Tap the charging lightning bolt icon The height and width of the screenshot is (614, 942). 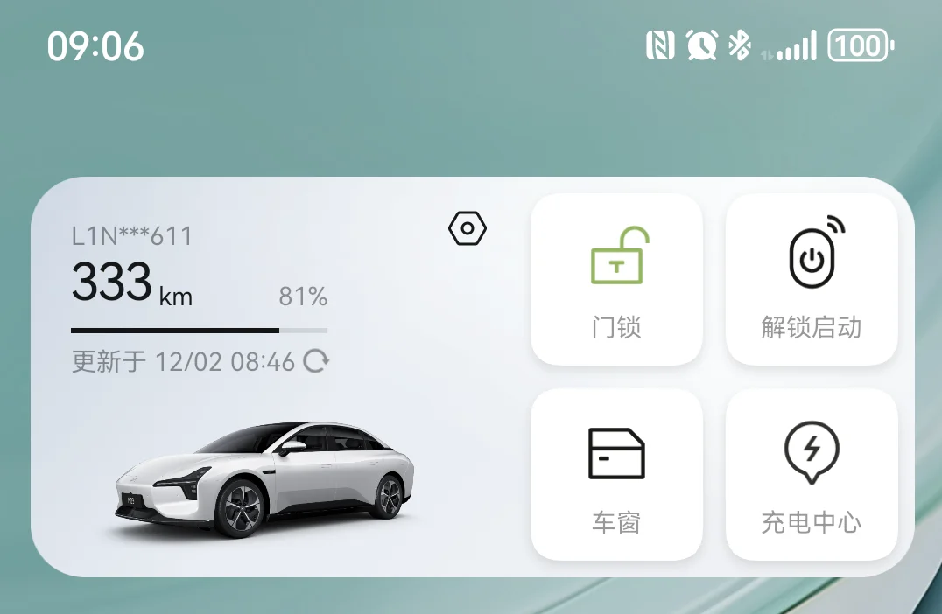point(812,452)
